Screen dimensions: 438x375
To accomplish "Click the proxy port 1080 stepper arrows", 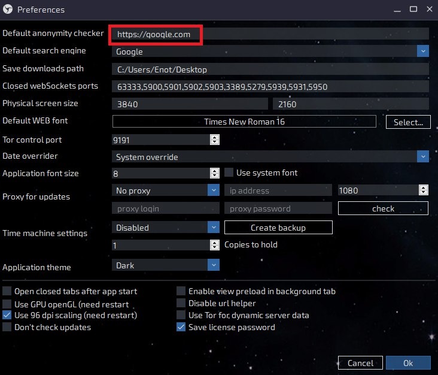I will (x=424, y=190).
